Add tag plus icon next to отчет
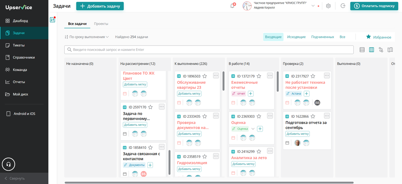Image resolution: width=402 pixels, height=184 pixels. tap(250, 94)
